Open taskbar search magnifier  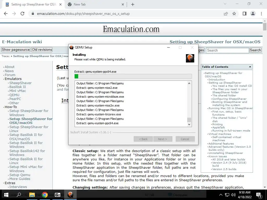(19, 195)
